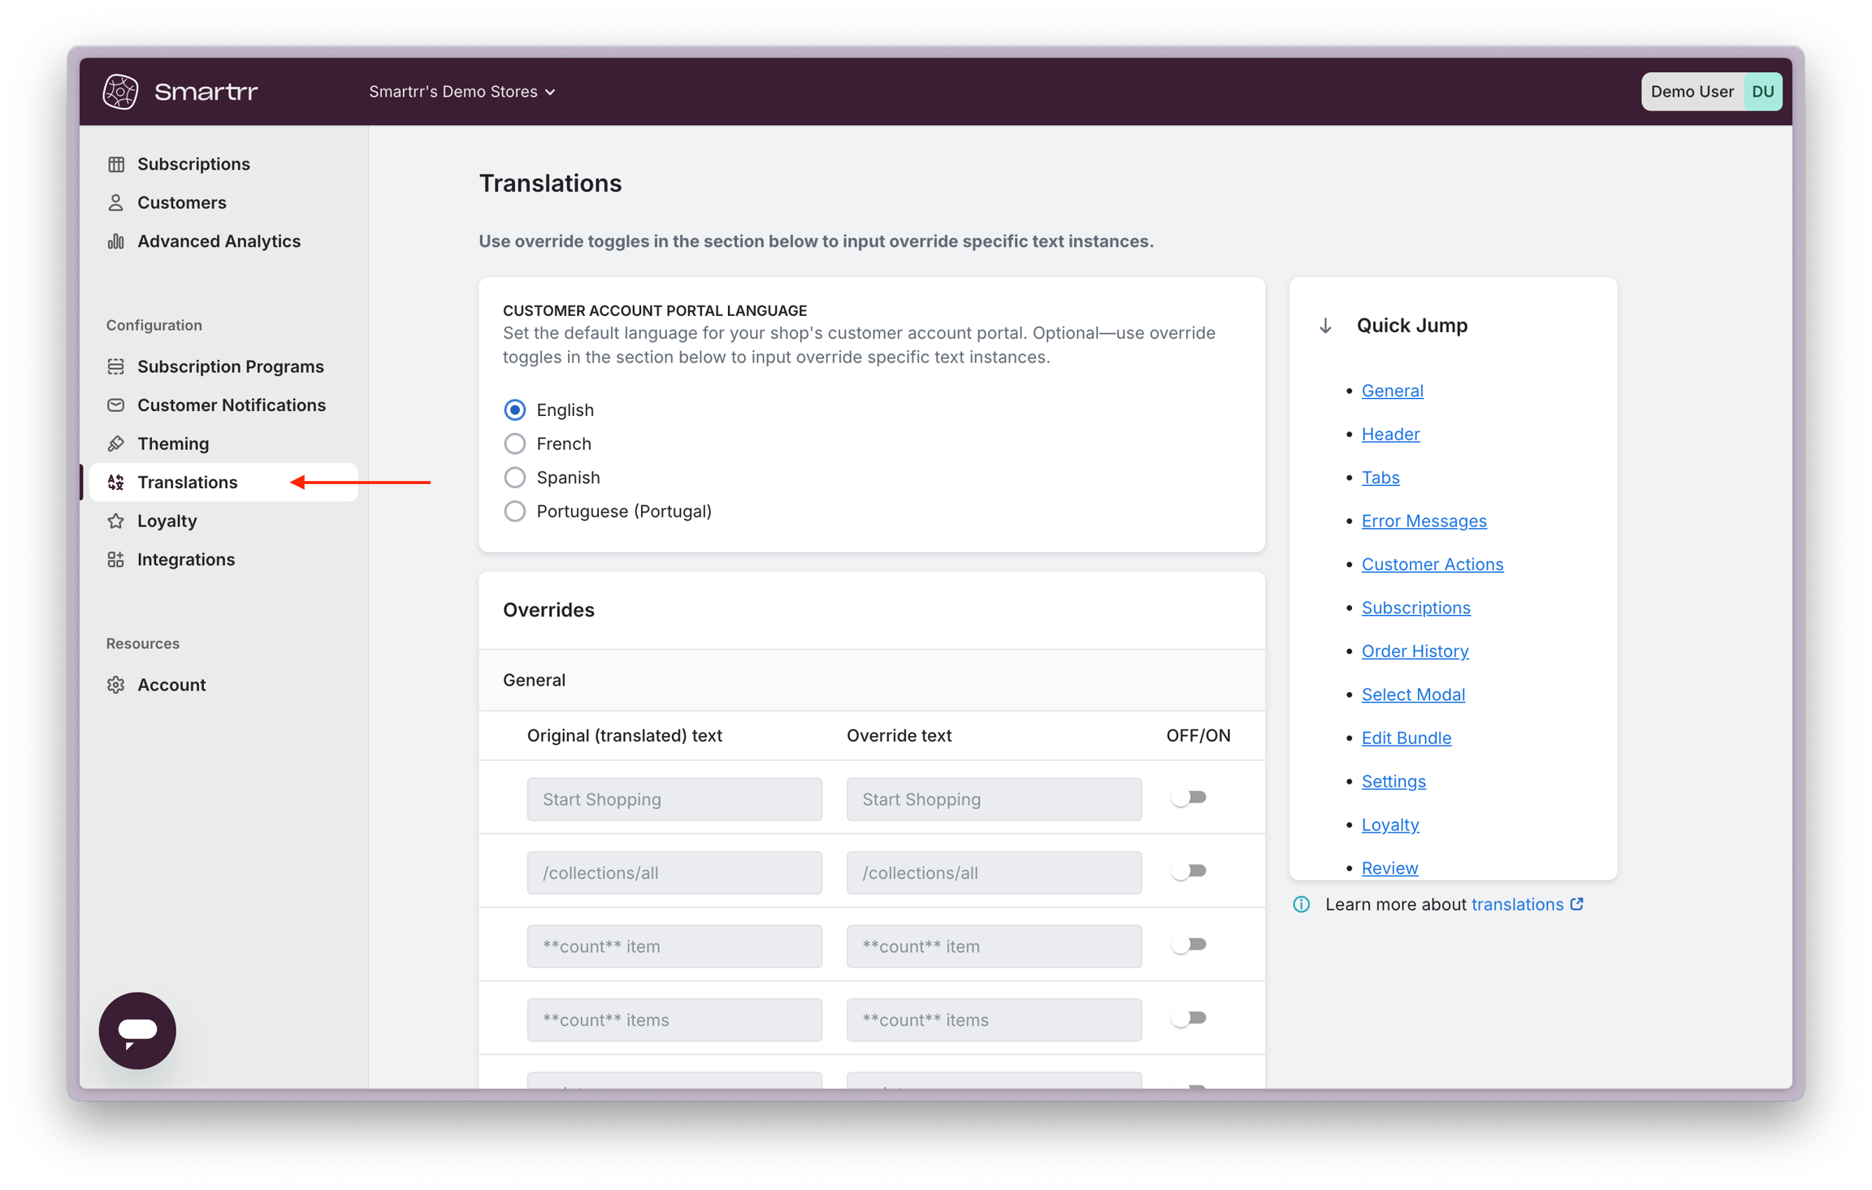Click the Advanced Analytics bar chart icon

pyautogui.click(x=116, y=241)
